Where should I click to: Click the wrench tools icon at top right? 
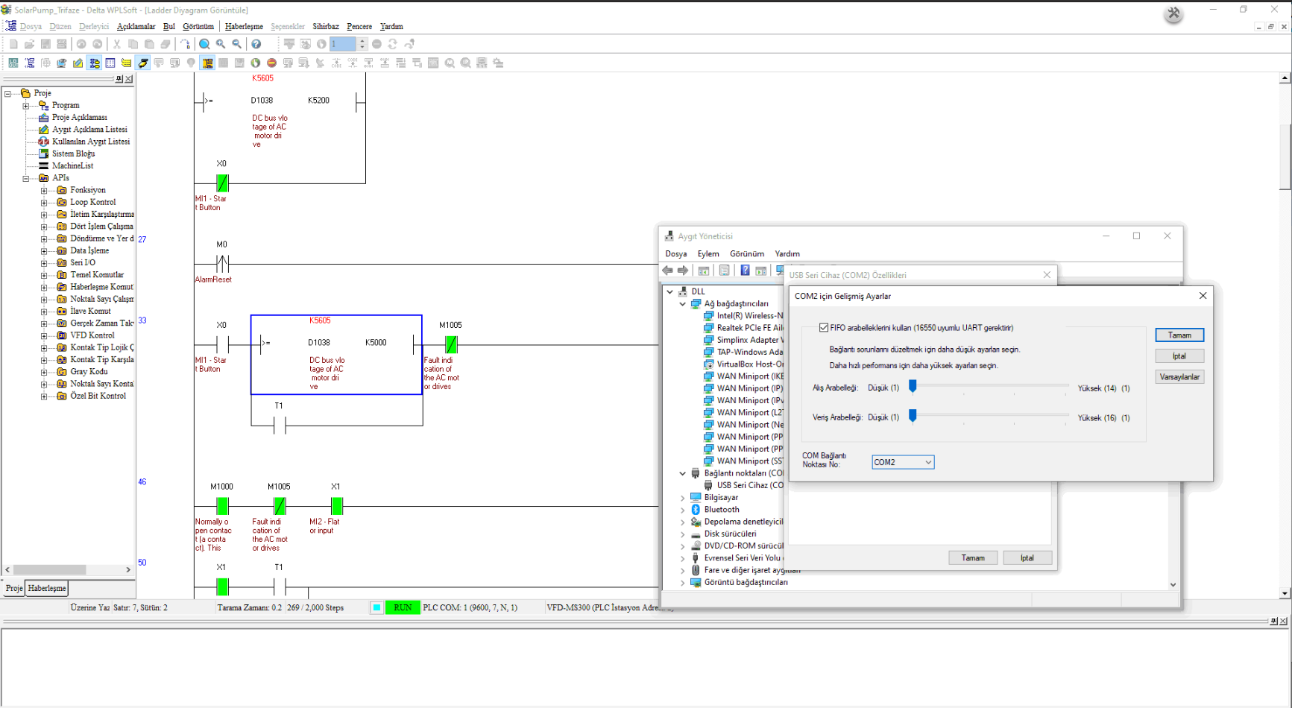[1173, 13]
